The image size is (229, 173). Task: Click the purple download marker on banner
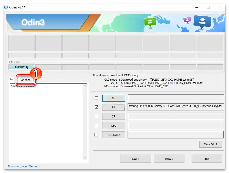click(187, 20)
